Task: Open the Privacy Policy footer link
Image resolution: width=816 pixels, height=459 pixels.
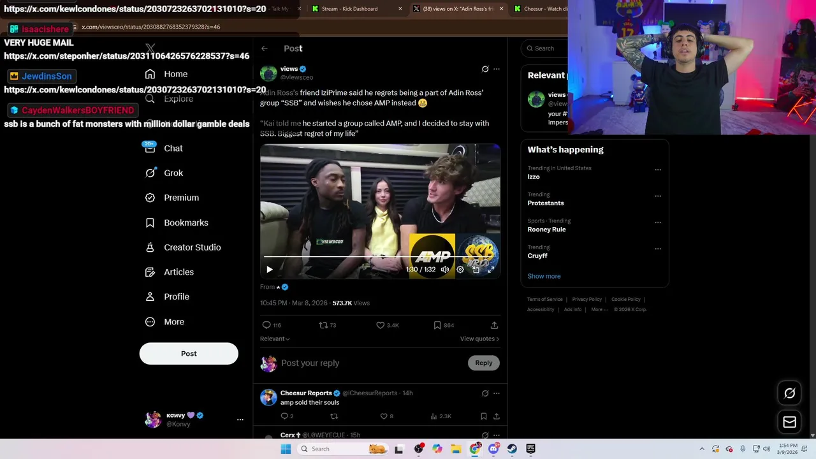Action: [x=586, y=300]
